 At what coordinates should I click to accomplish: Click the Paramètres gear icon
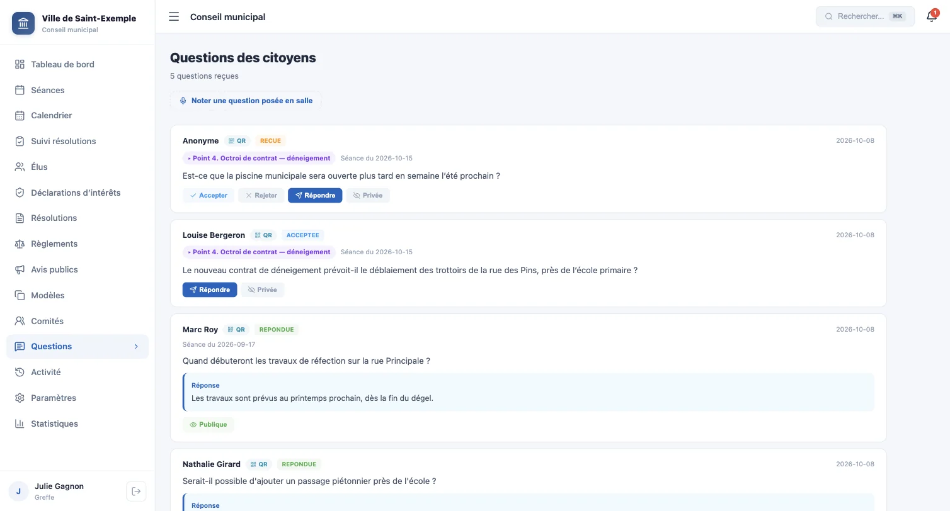point(20,398)
